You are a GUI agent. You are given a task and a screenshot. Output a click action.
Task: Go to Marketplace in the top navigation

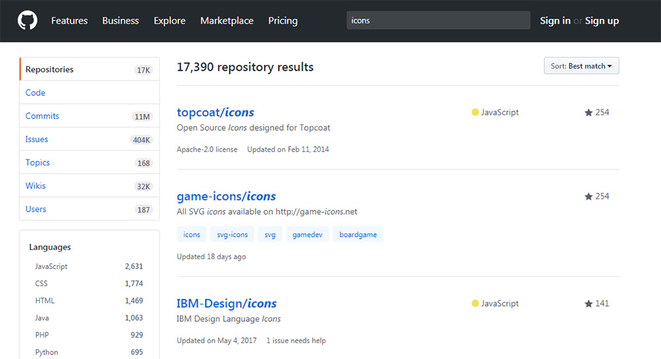point(227,20)
